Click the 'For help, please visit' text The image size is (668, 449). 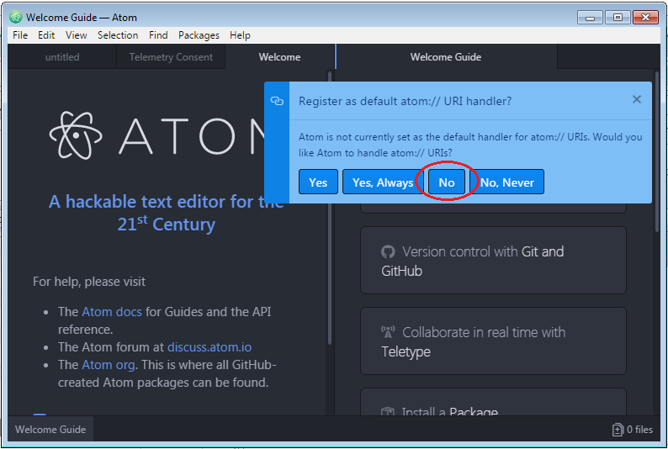pos(89,282)
